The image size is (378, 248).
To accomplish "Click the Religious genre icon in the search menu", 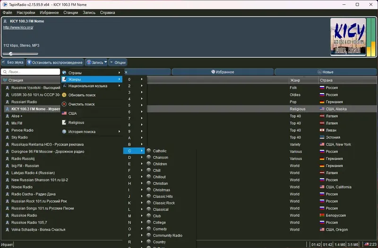I will 64,122.
